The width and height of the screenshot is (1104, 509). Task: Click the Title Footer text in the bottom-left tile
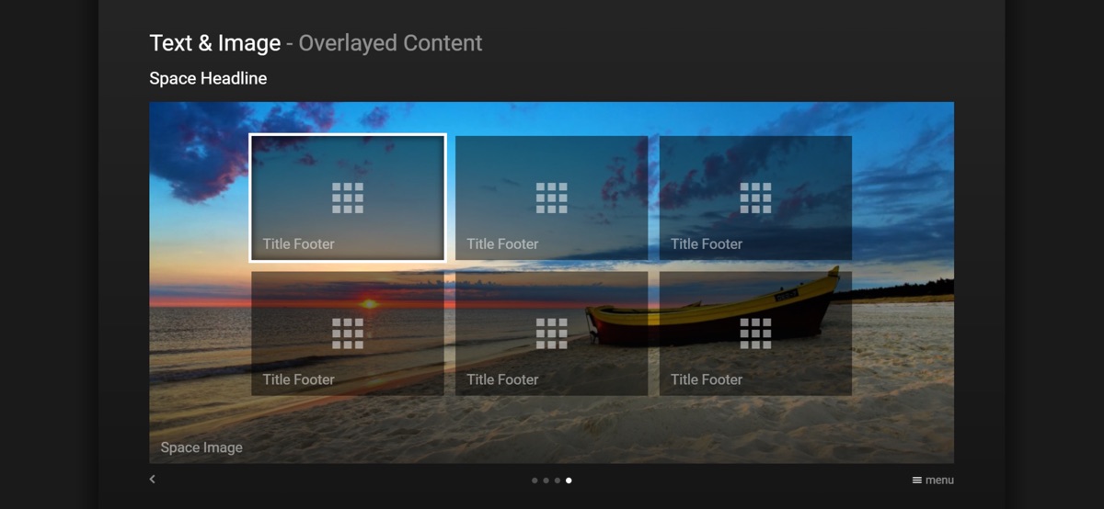(298, 379)
